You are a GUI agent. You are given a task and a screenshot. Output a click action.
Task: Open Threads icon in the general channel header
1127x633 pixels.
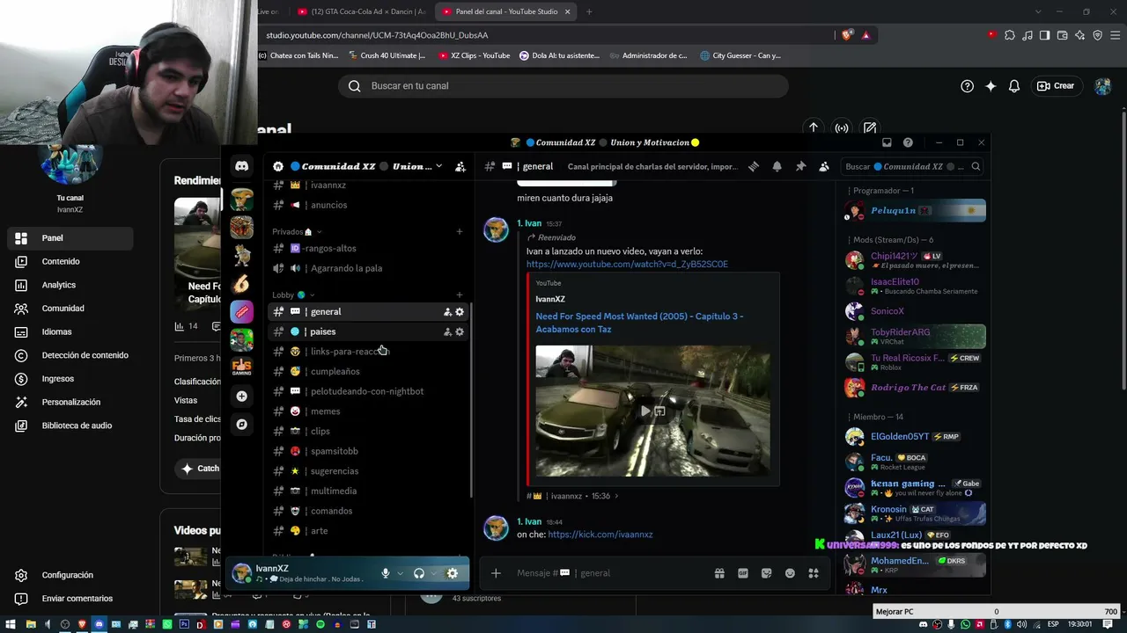(754, 166)
